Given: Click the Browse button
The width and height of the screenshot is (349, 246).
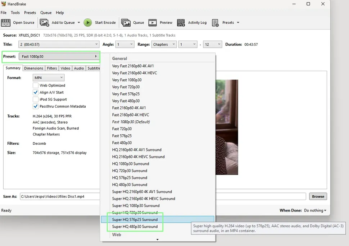Looking at the screenshot, I should point(318,196).
